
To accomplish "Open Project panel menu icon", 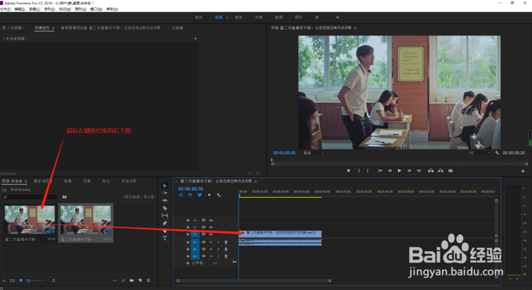I will click(x=26, y=181).
